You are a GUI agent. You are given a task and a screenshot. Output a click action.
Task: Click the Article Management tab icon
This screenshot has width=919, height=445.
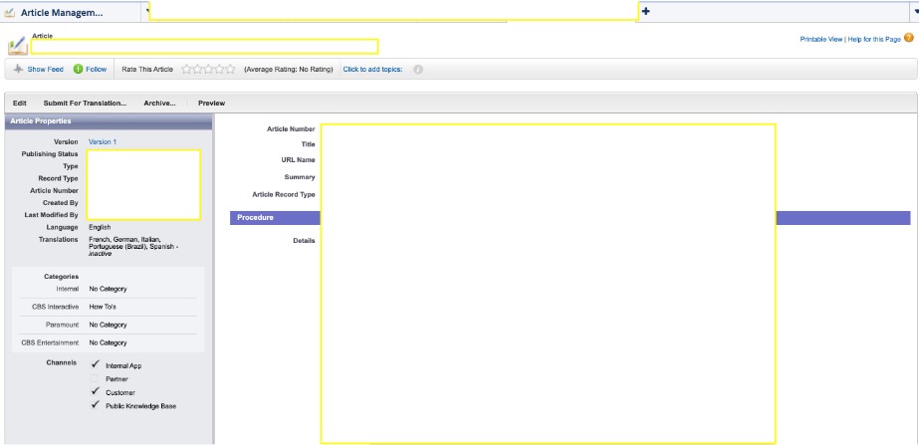(x=10, y=12)
